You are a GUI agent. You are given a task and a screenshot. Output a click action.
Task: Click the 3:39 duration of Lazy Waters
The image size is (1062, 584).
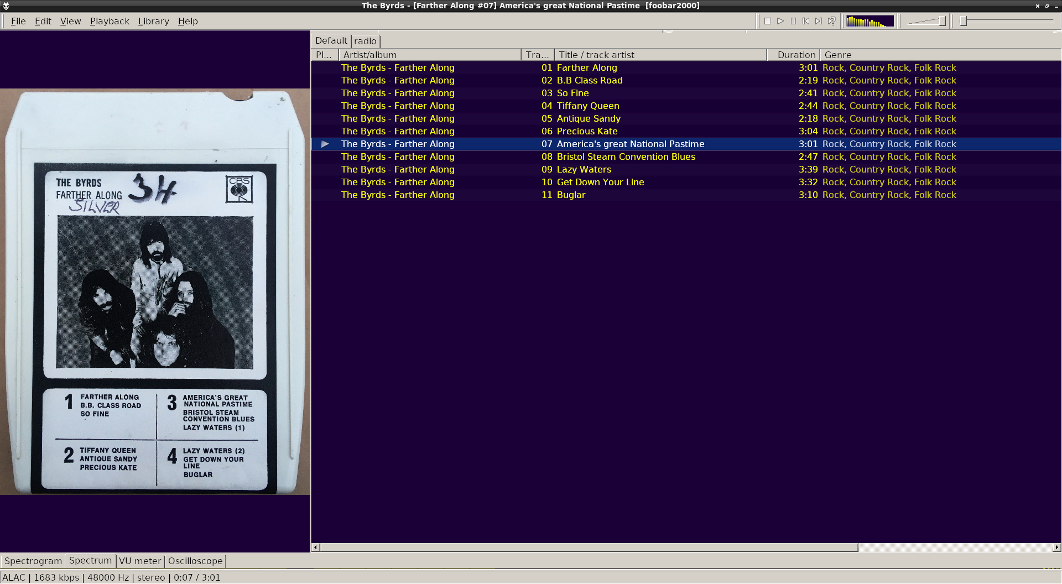[808, 169]
